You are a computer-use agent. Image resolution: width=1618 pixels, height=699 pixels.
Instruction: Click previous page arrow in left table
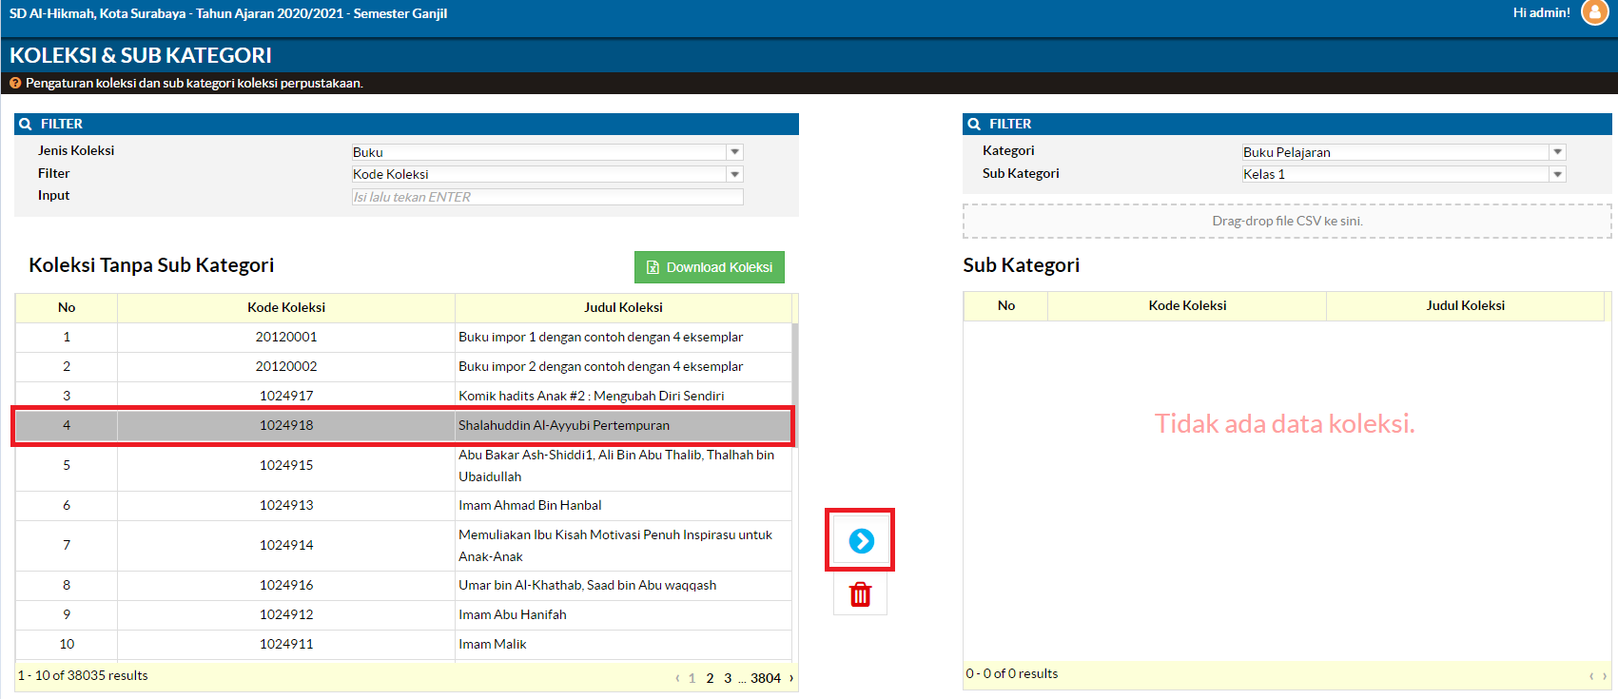[x=677, y=678]
